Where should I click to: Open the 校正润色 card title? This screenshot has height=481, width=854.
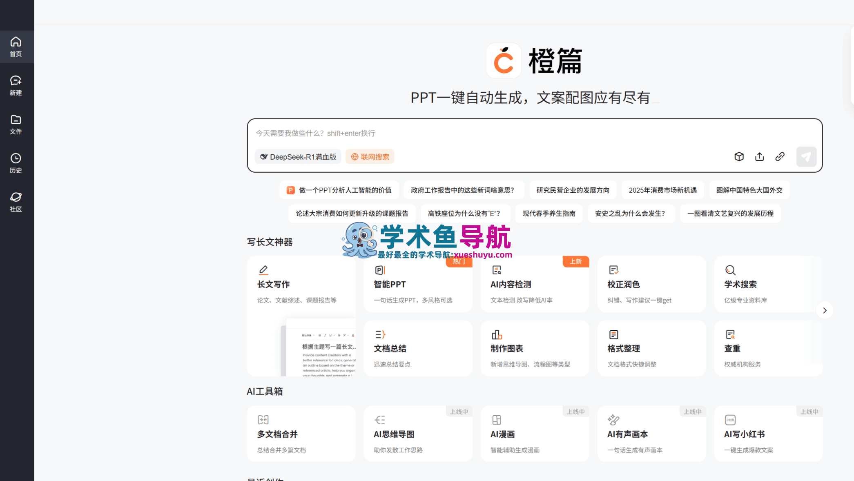click(623, 285)
